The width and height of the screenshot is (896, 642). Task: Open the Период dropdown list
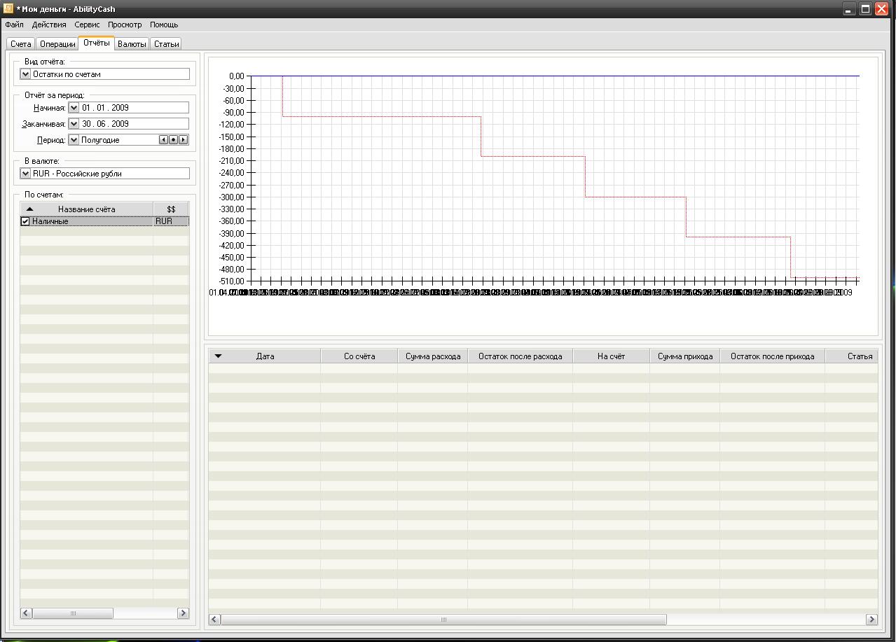pos(74,140)
